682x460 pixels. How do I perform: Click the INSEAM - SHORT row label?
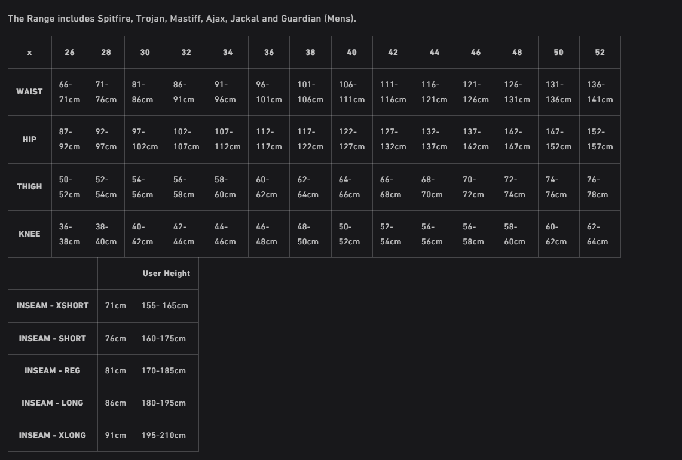[x=53, y=338]
